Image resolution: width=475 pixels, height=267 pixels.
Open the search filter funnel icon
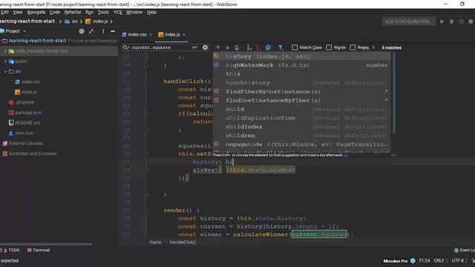281,47
